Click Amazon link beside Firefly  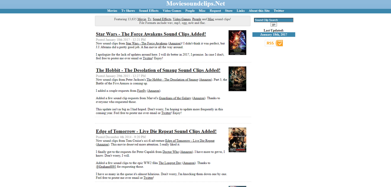[x=154, y=91]
